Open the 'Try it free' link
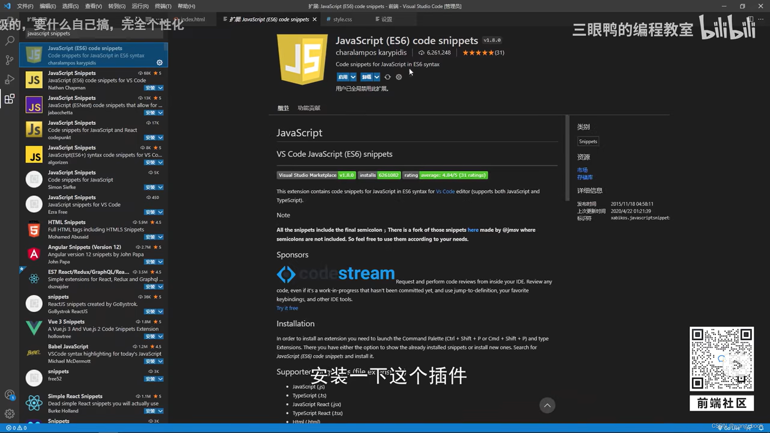Image resolution: width=770 pixels, height=433 pixels. click(287, 308)
